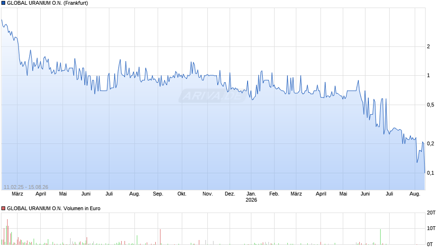
Task: Click the price axis value '0,1'
Action: tap(430, 173)
